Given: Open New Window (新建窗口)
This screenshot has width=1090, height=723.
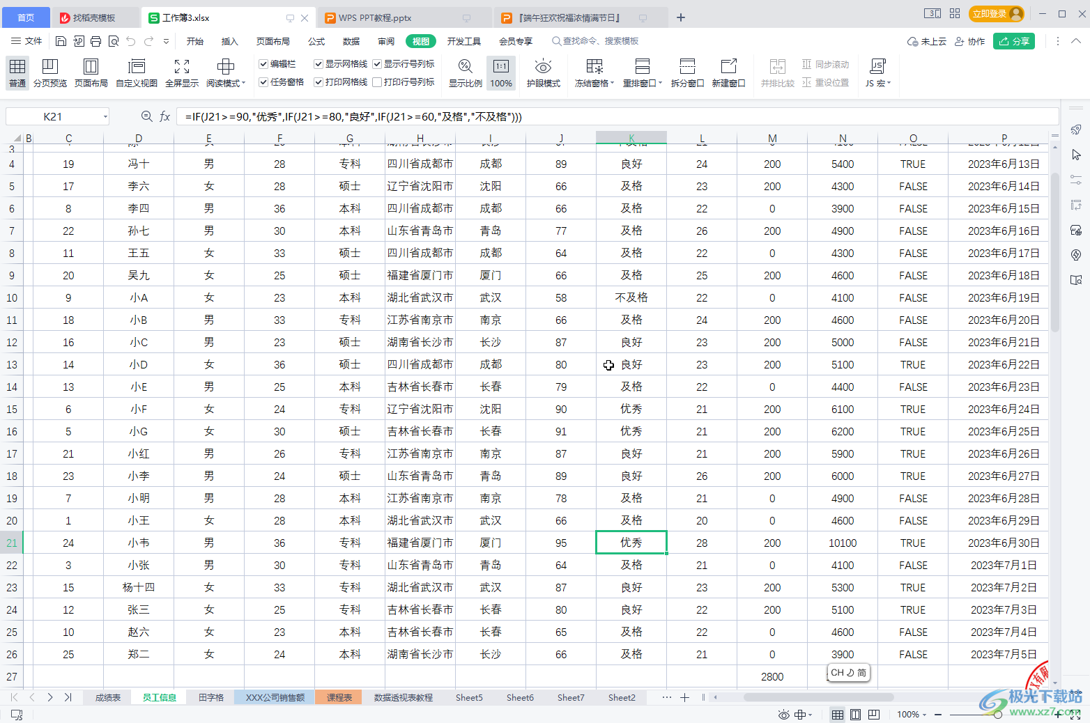Looking at the screenshot, I should [728, 73].
